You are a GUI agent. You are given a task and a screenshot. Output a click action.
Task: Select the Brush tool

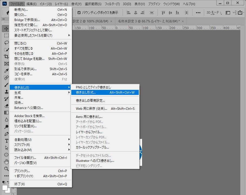[x=6, y=85]
